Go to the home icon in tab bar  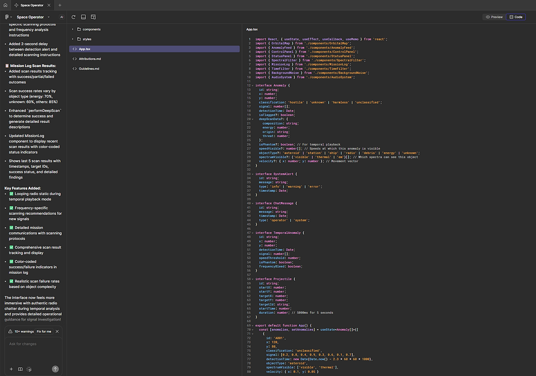pos(5,5)
